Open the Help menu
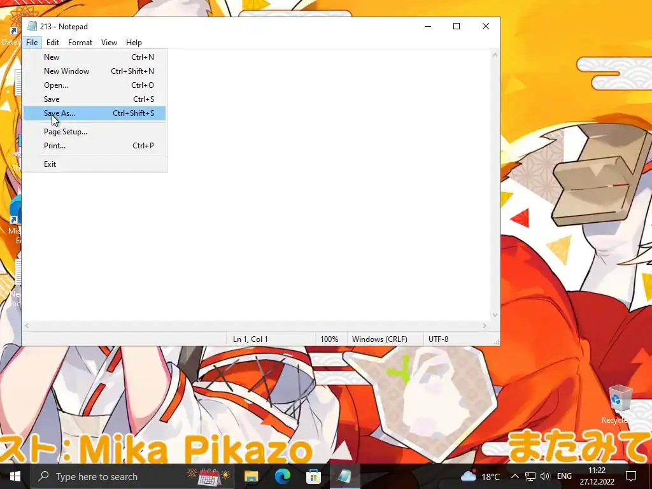The width and height of the screenshot is (652, 489). coord(134,43)
